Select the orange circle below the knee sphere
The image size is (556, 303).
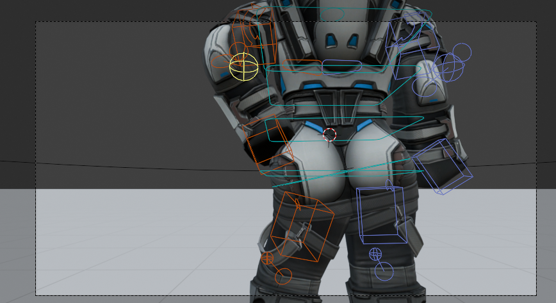tap(283, 276)
